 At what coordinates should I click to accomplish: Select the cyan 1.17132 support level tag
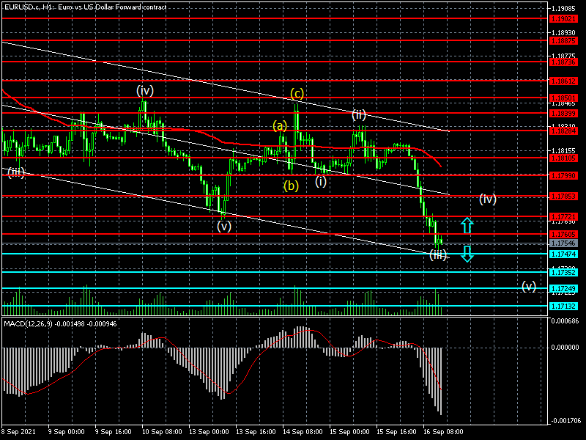tap(563, 306)
